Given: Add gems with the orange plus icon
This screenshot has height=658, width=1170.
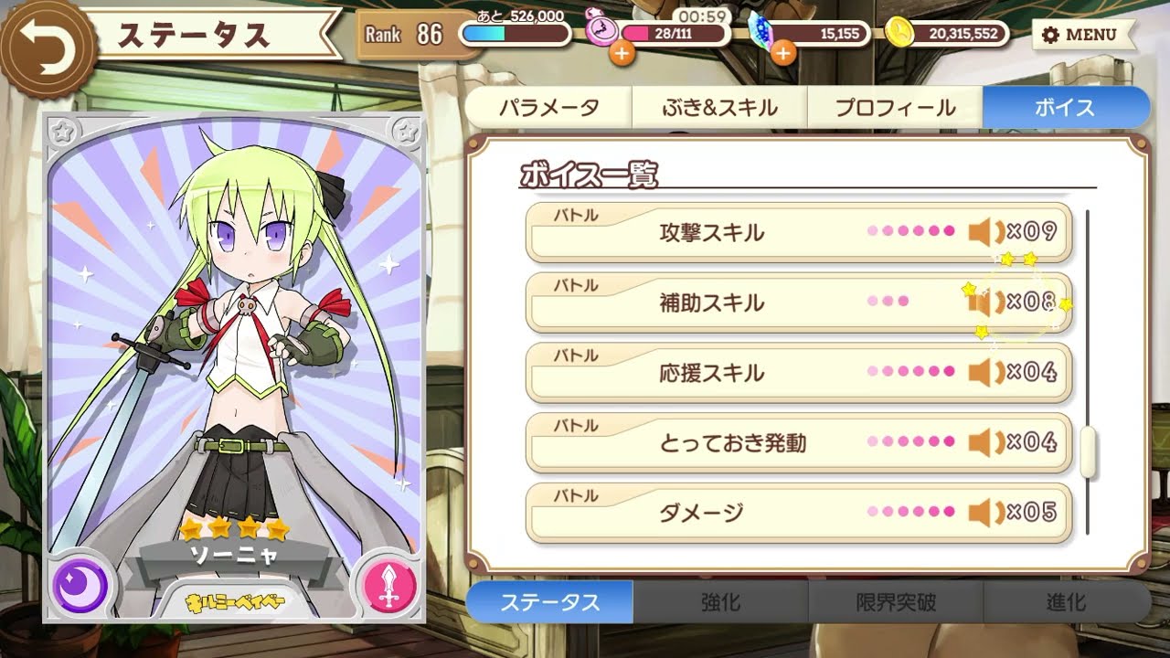Looking at the screenshot, I should click(x=782, y=53).
